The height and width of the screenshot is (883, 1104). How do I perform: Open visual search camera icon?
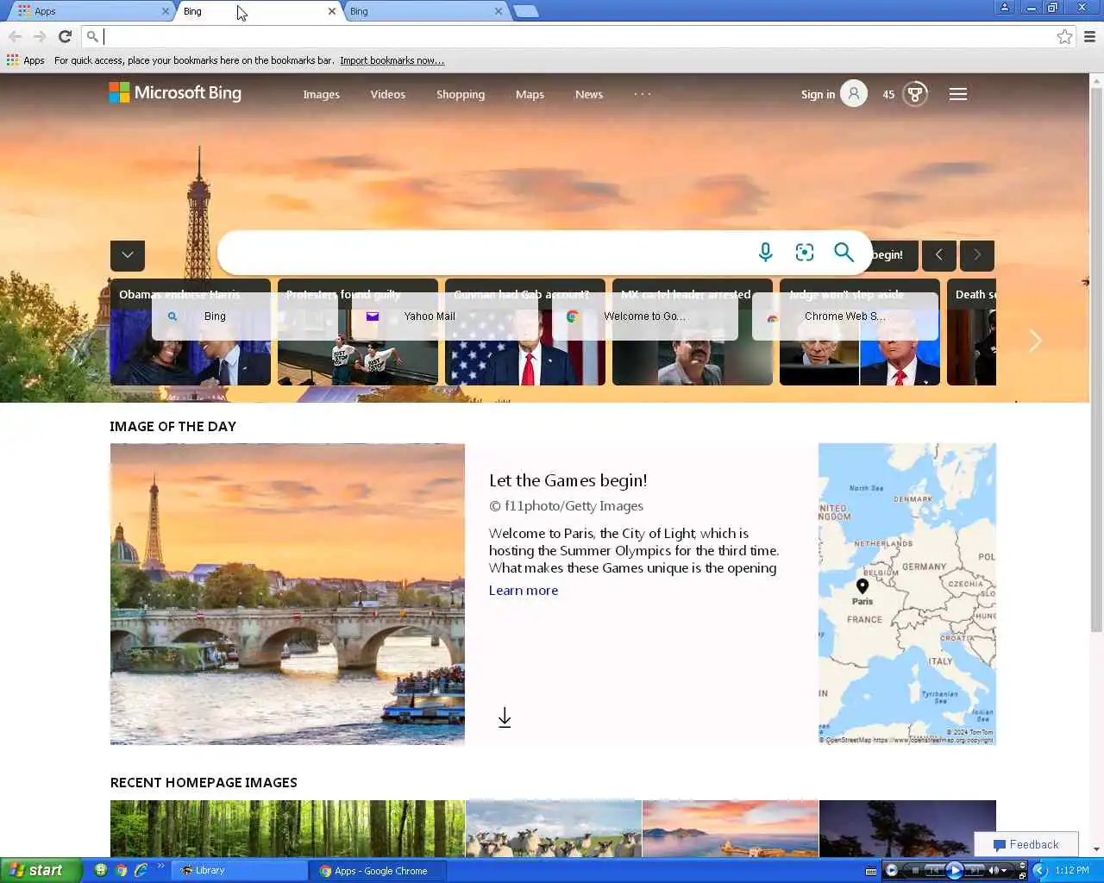pos(805,252)
